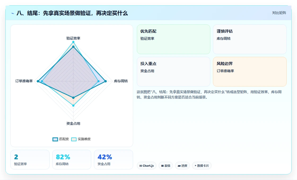The width and height of the screenshot is (297, 180).
Task: Click the 验证效率 radar axis label
Action: 73,38
